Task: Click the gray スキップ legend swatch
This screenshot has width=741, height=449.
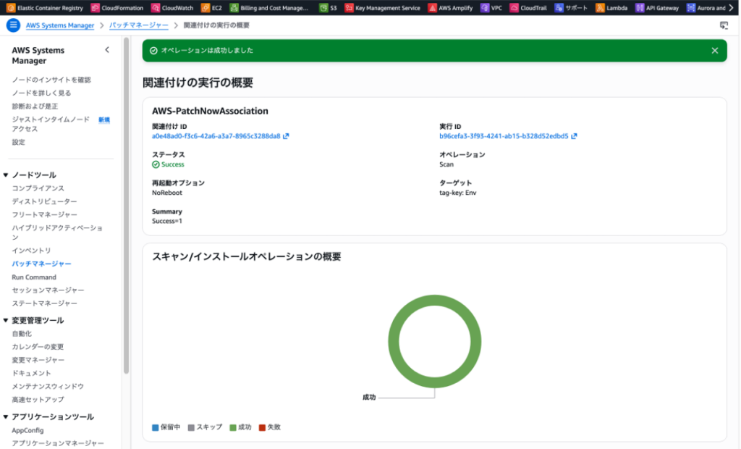Action: (191, 428)
